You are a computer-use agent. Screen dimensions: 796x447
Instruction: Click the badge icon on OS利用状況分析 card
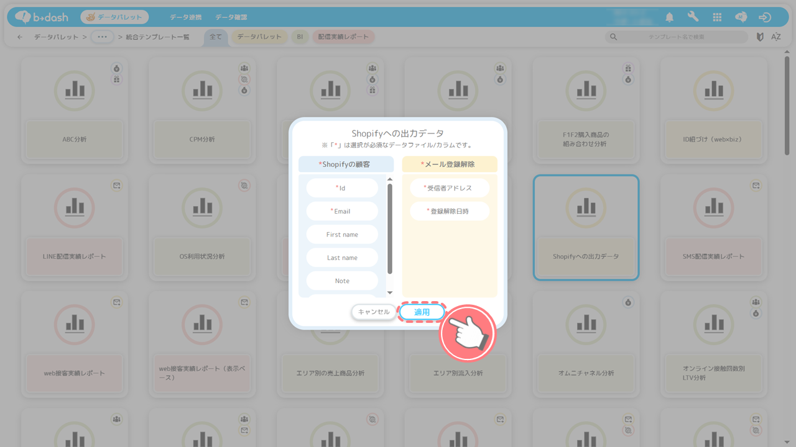click(244, 185)
